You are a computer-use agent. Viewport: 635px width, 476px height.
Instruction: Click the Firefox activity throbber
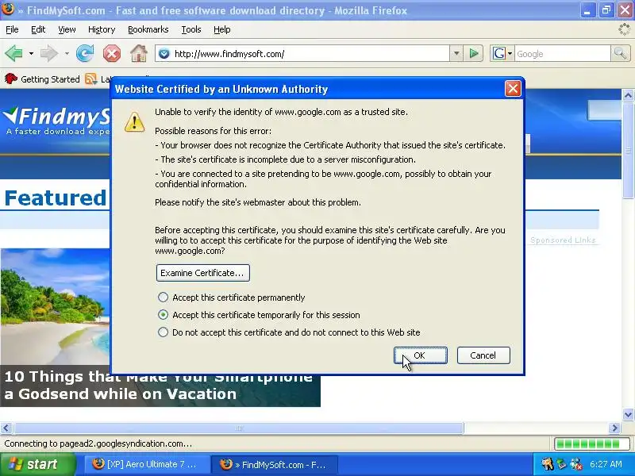click(625, 29)
